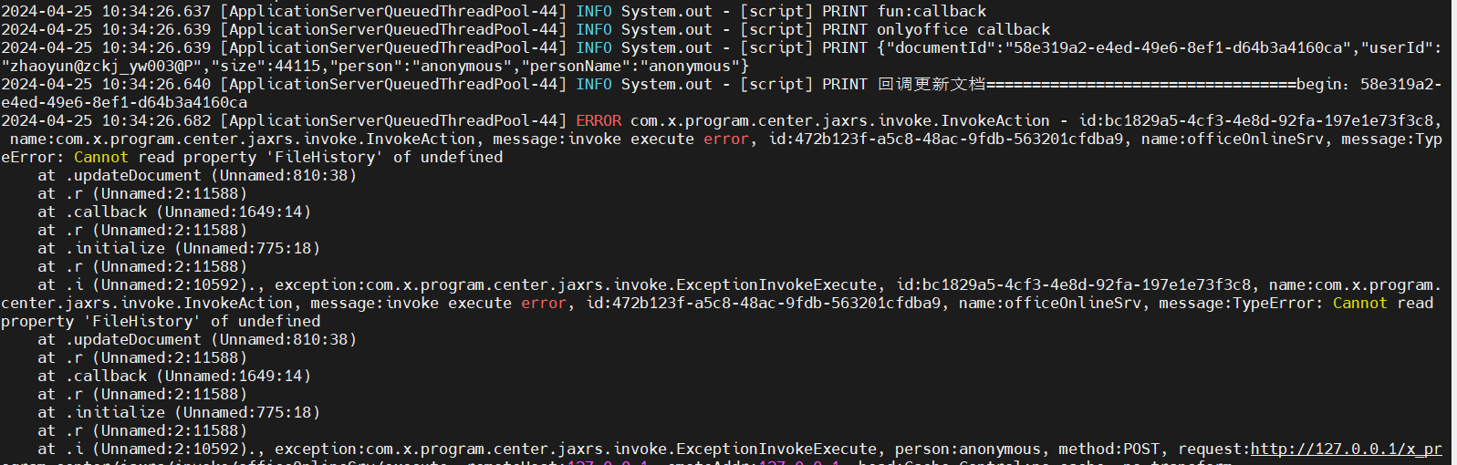The image size is (1457, 465).
Task: Click the text "onlyoffice callback"
Action: 963,29
